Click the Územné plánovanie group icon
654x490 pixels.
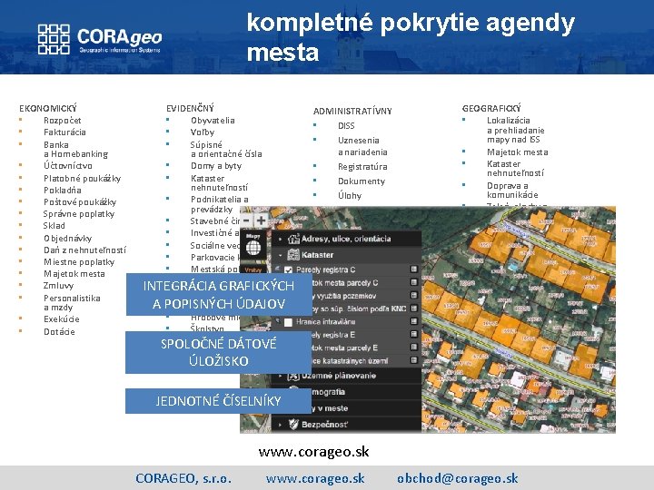tap(293, 376)
